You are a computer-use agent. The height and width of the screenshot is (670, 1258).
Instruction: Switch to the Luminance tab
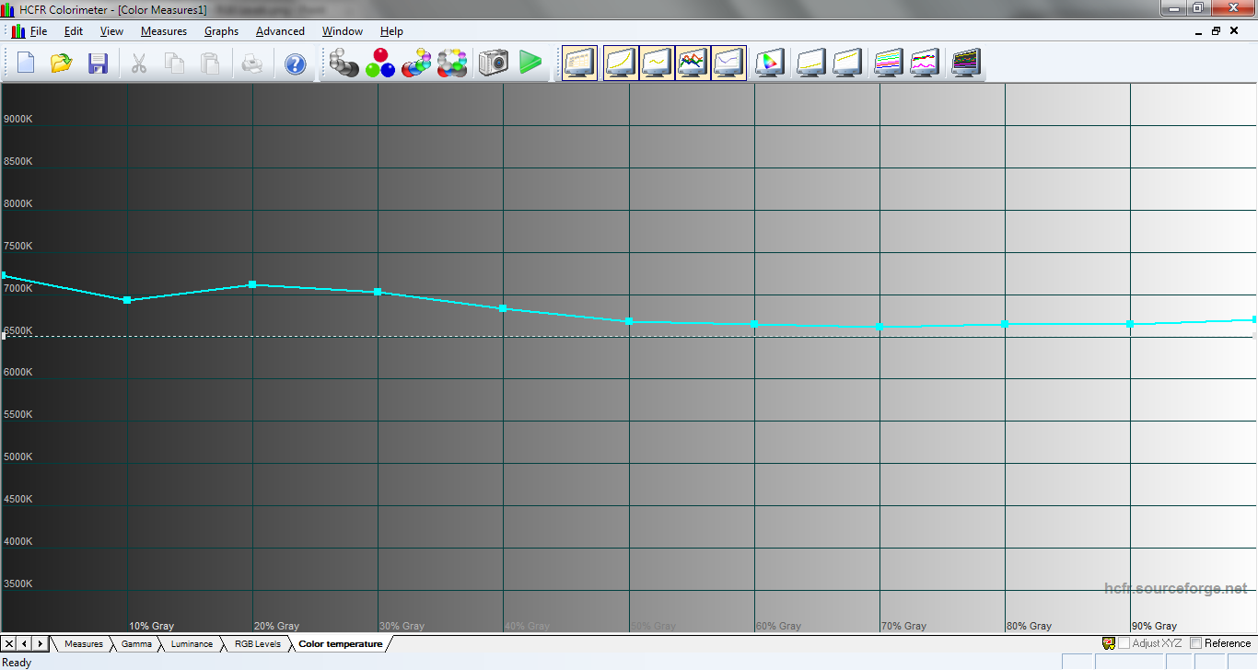click(192, 644)
